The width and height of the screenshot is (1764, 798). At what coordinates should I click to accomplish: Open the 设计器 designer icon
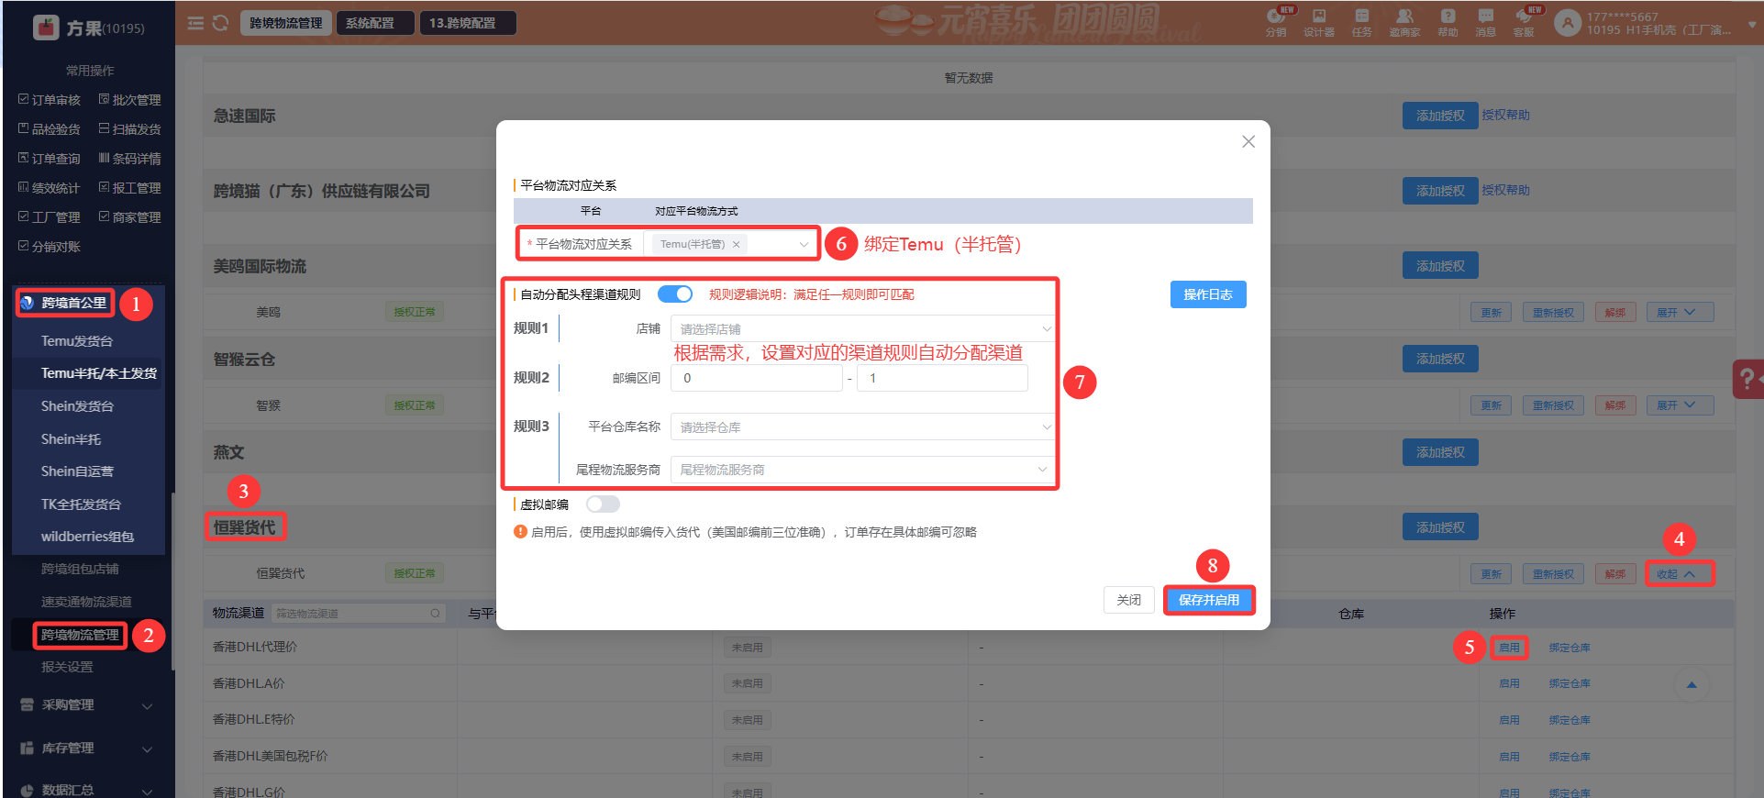pos(1318,18)
